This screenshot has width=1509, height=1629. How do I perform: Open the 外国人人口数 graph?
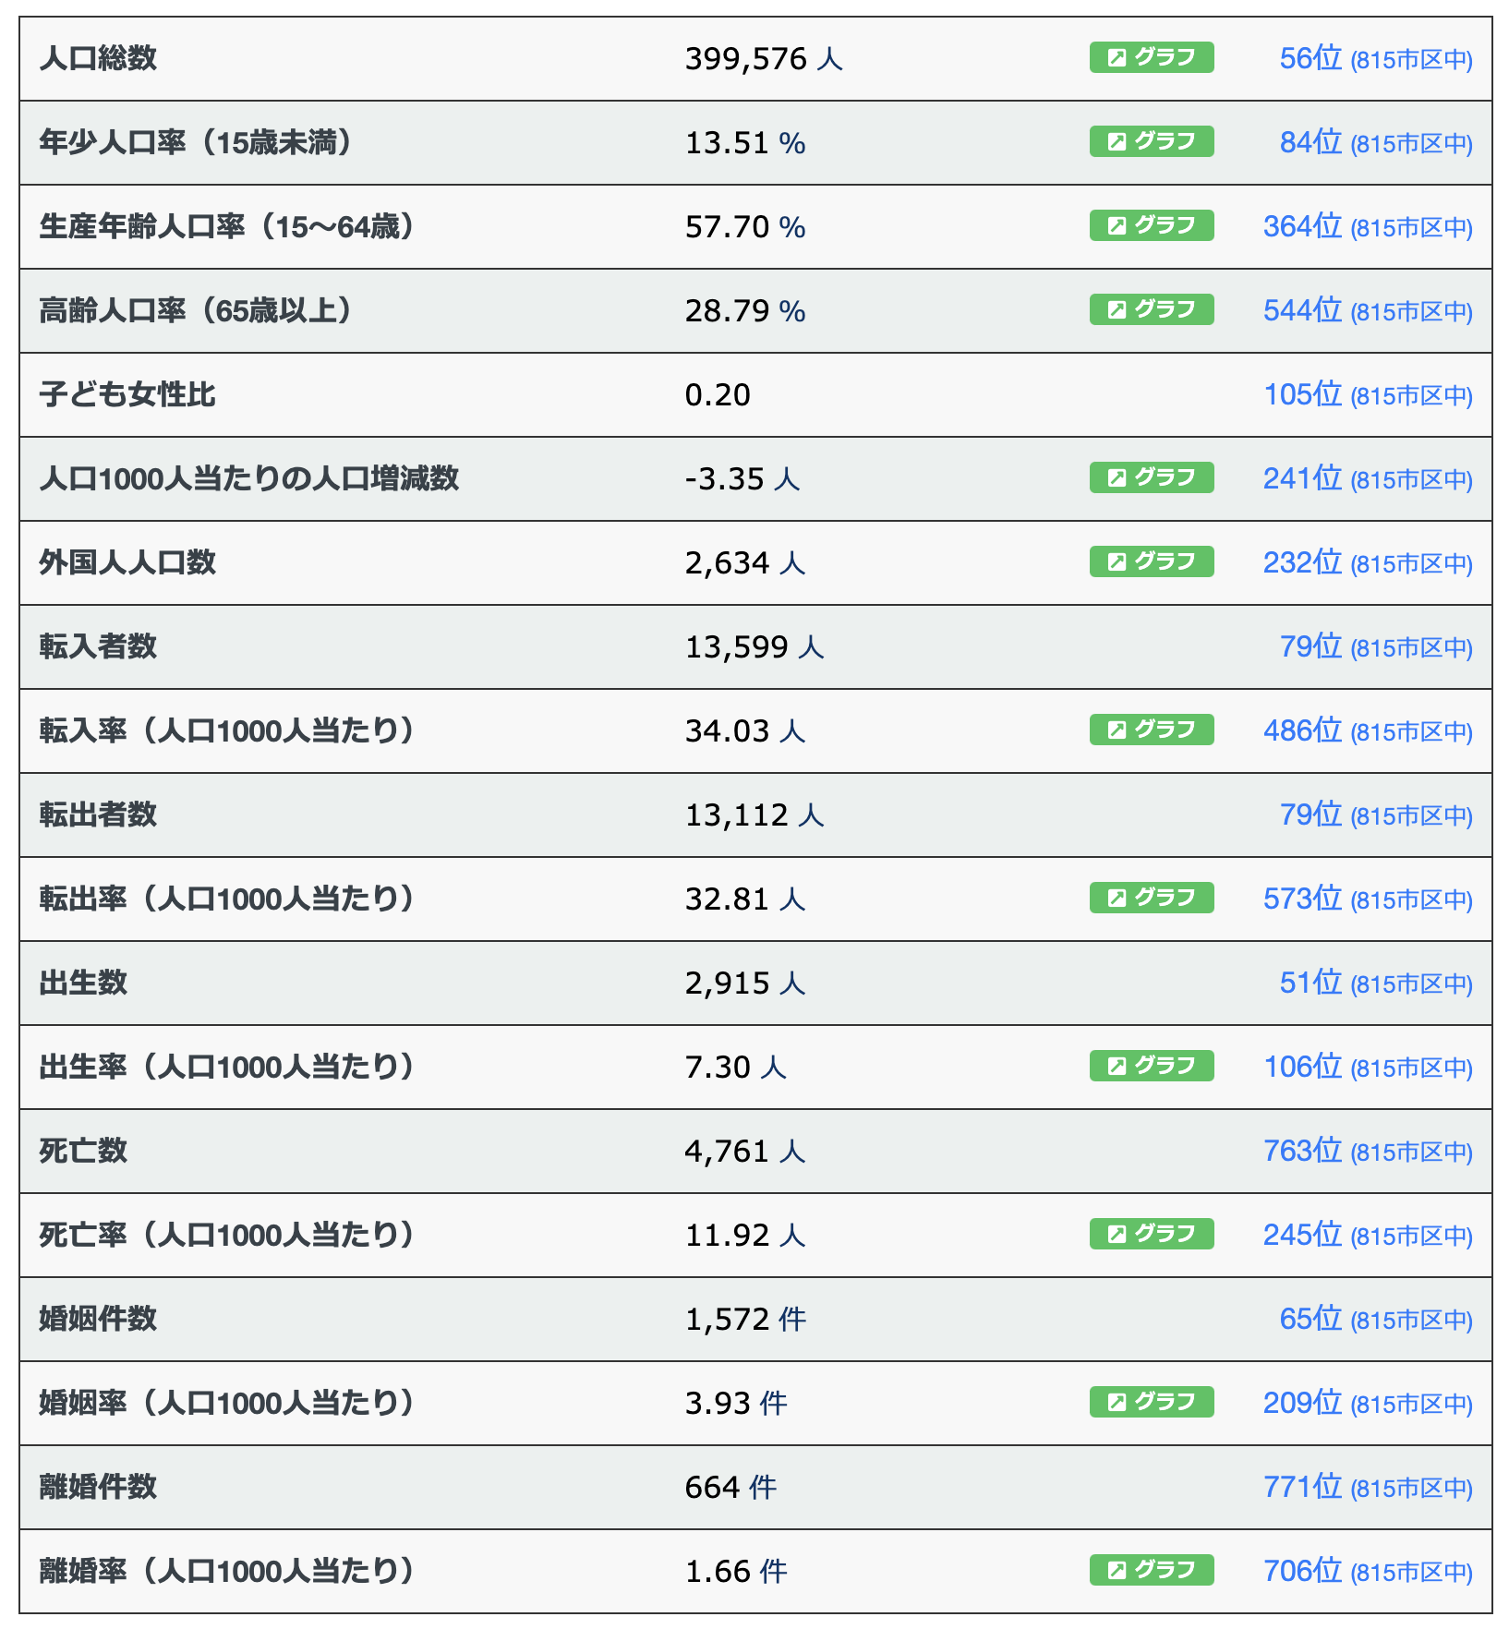[x=1151, y=562]
